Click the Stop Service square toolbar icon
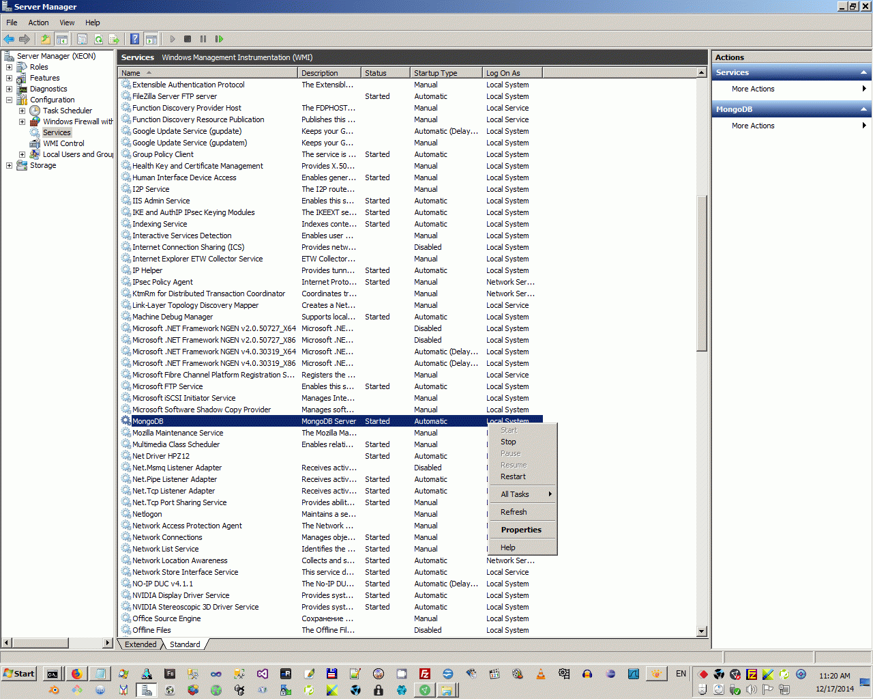 [x=188, y=39]
